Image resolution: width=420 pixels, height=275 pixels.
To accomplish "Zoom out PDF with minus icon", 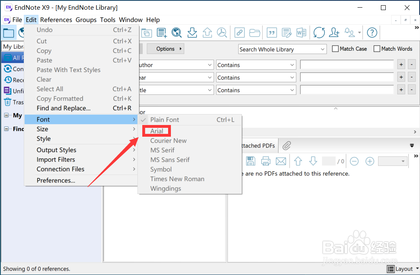I will [x=354, y=161].
